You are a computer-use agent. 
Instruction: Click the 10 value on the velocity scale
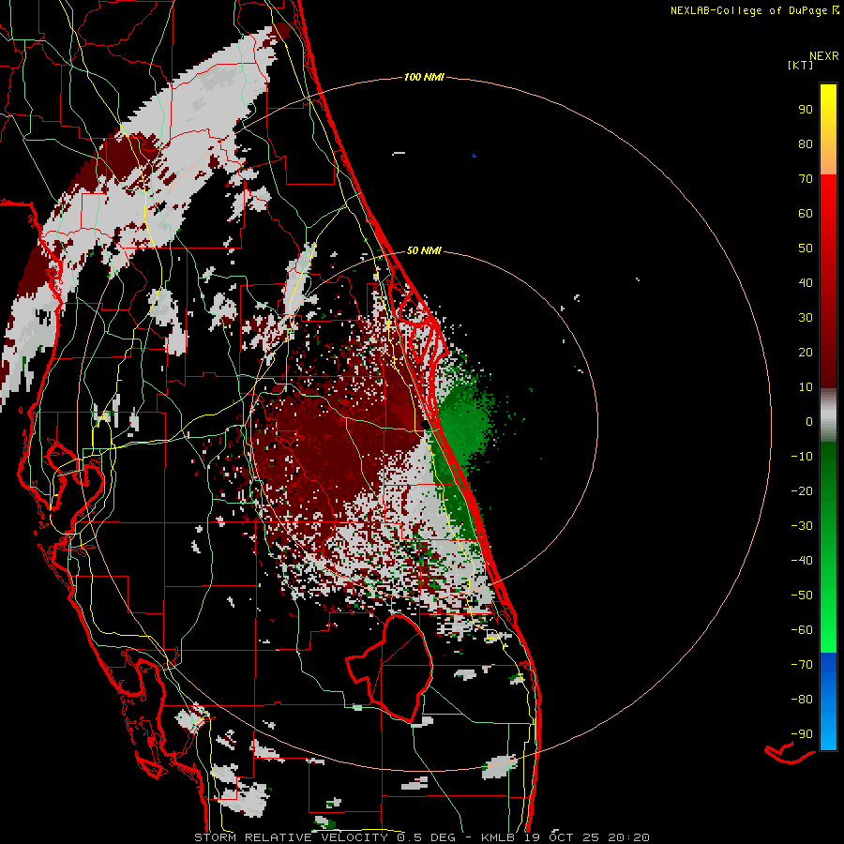tap(806, 387)
